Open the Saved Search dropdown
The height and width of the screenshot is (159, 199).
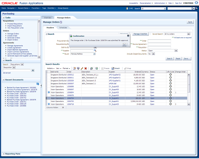pos(189,34)
